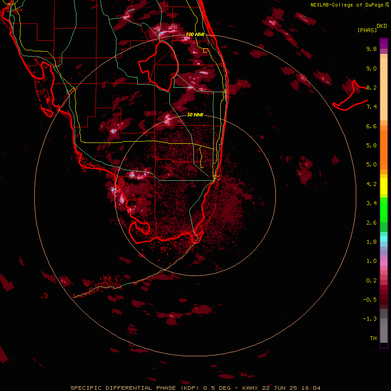Click the bright green band of the color scale

[x=384, y=210]
